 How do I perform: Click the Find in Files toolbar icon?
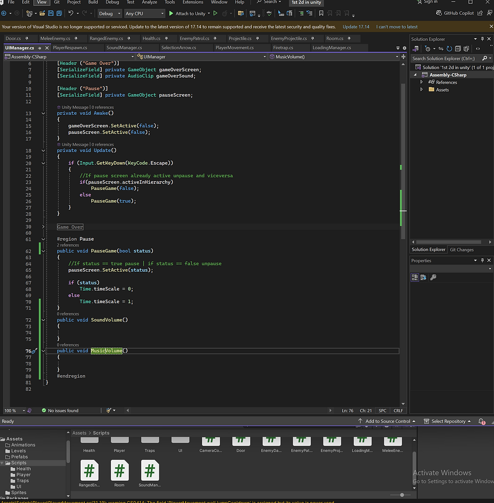240,14
